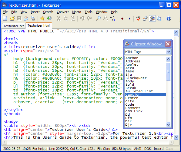
Task: Open the File menu
Action: click(x=5, y=12)
